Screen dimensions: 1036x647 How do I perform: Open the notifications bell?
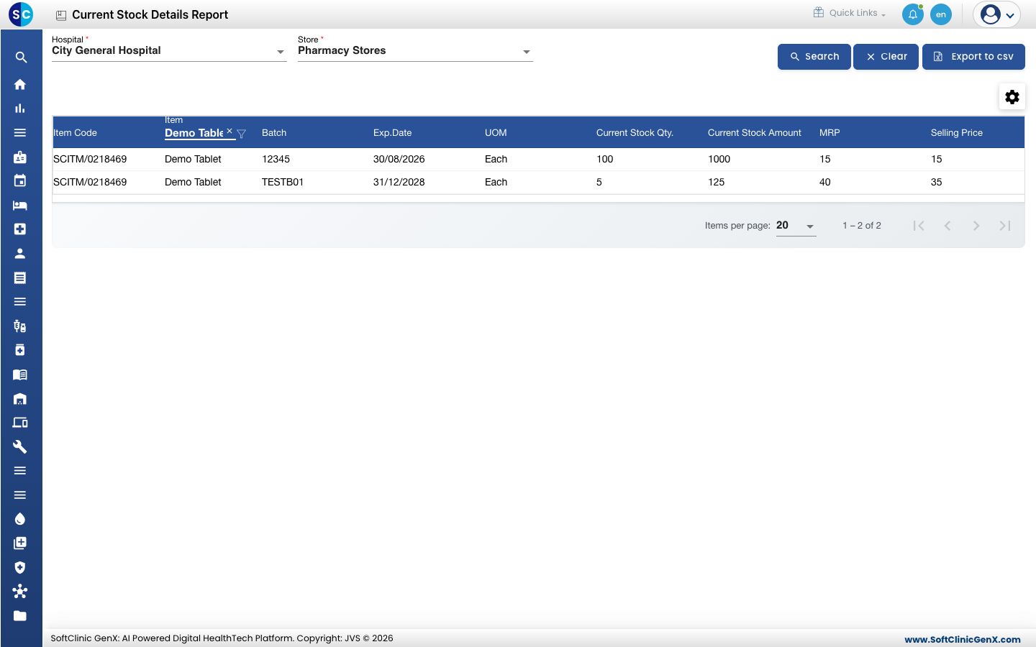(x=913, y=14)
